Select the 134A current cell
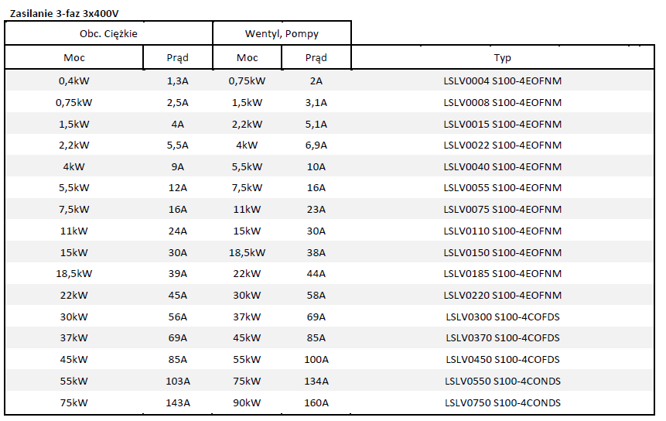This screenshot has height=421, width=666. pos(316,381)
